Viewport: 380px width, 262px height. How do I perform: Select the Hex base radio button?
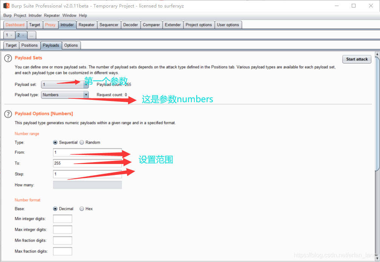(x=82, y=208)
